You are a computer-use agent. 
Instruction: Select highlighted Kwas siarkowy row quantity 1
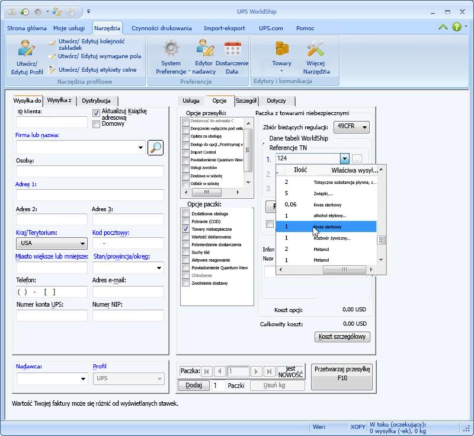[326, 227]
